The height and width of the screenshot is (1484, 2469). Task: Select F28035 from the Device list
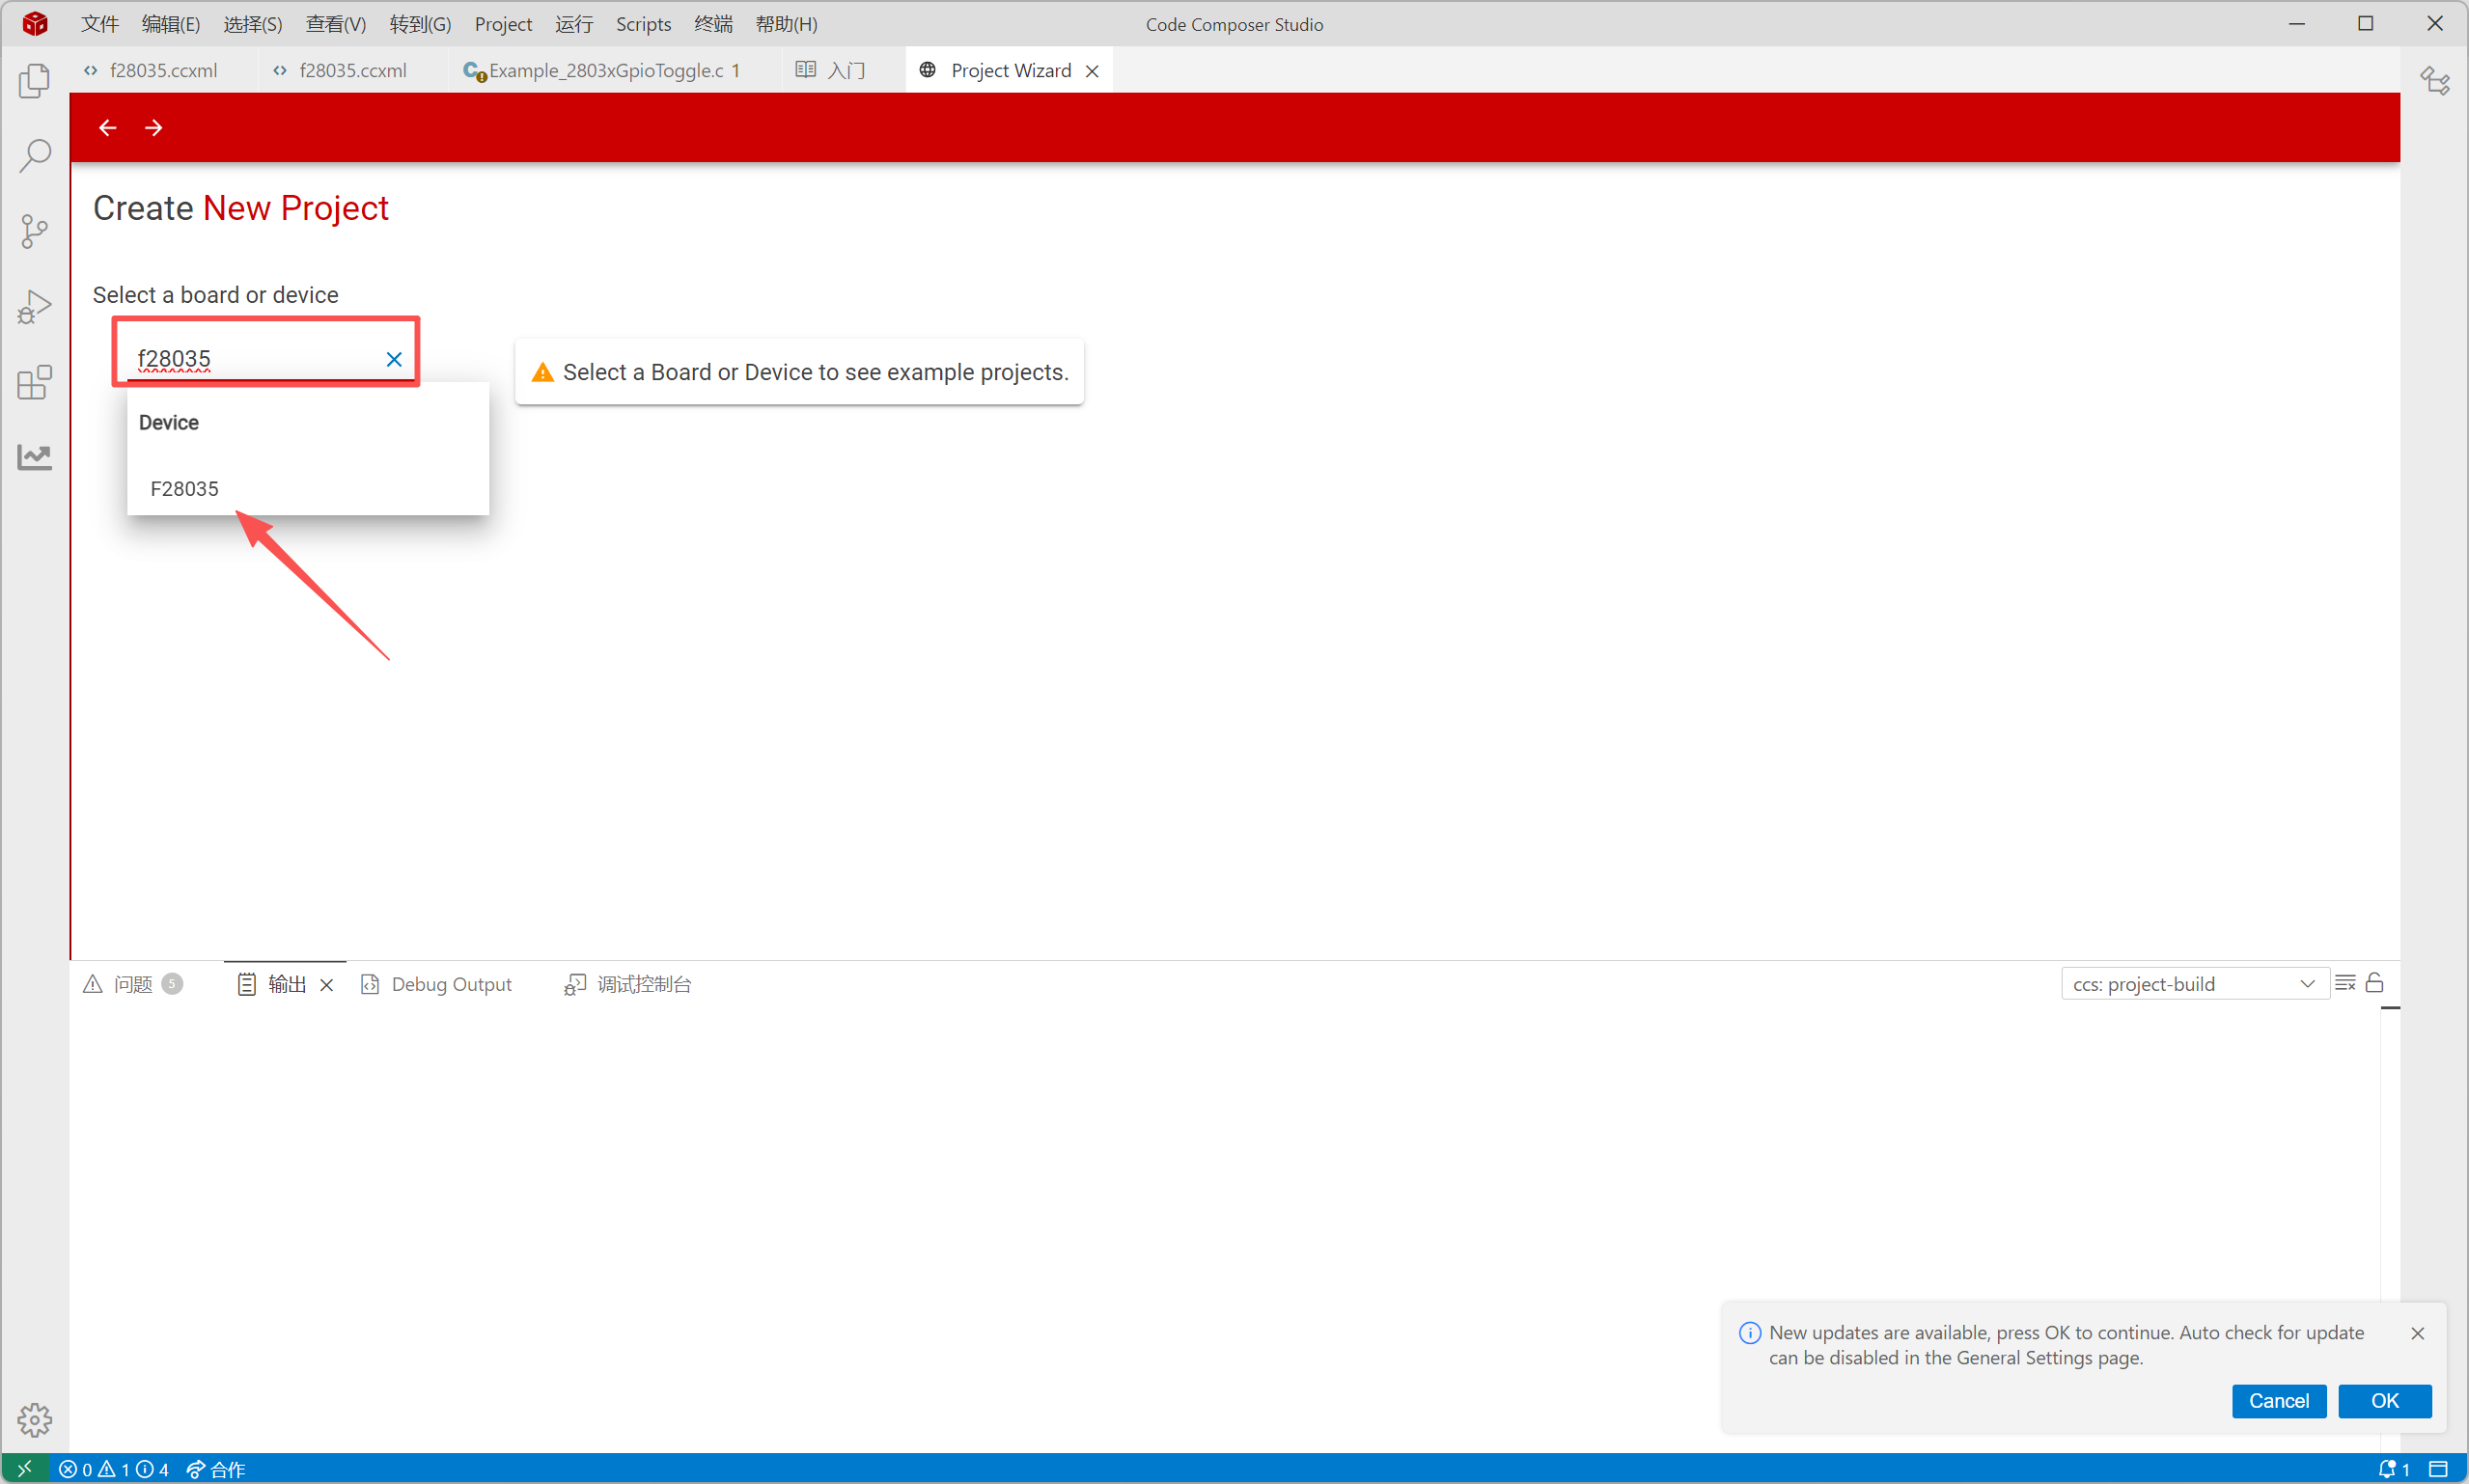(185, 489)
